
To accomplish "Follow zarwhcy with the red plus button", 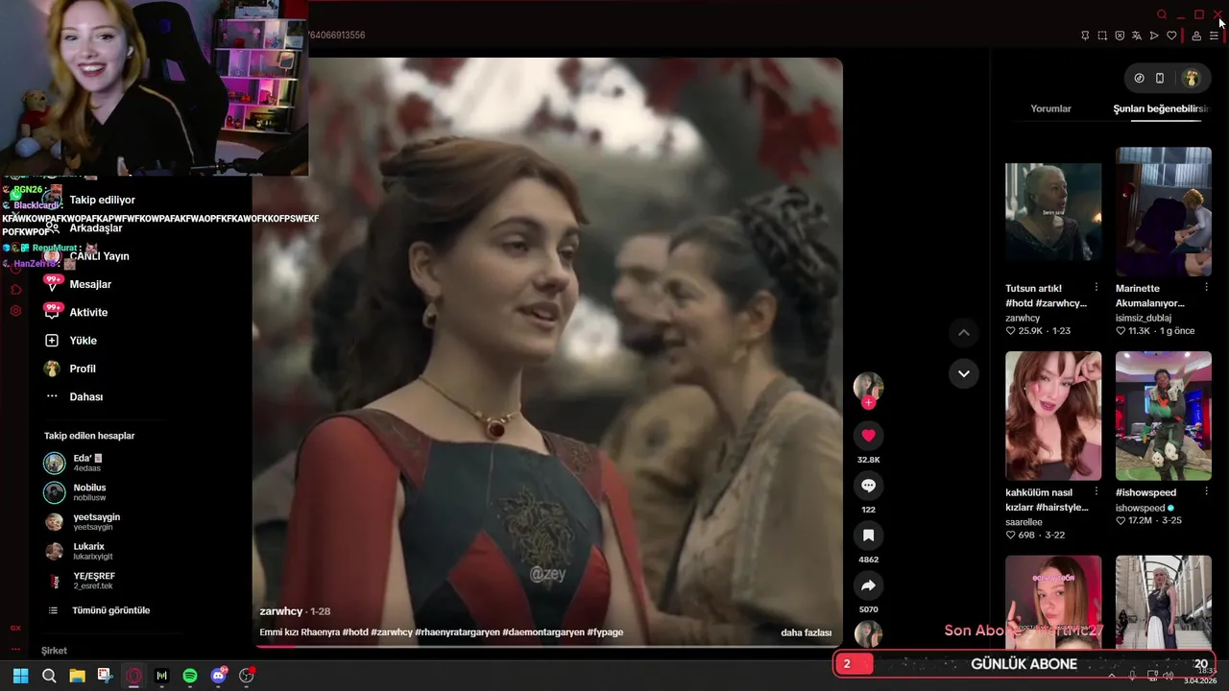I will 868,403.
